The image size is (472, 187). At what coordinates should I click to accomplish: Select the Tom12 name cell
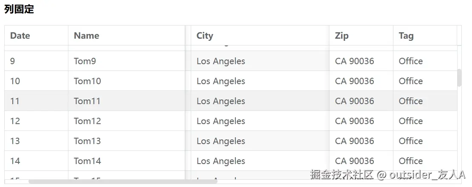tap(87, 121)
